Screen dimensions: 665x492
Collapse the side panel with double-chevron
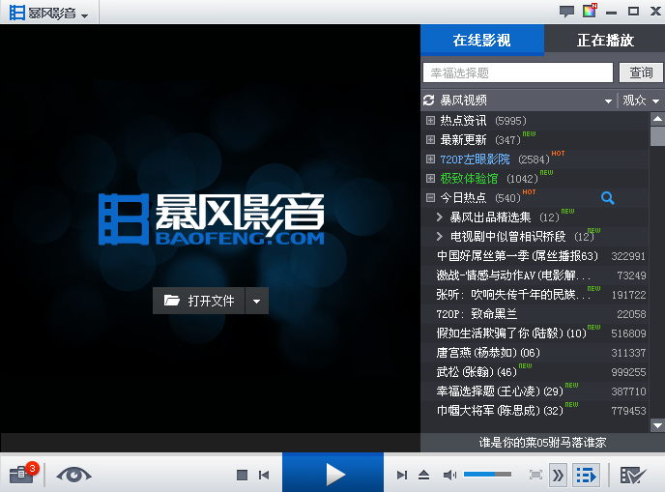coord(558,475)
